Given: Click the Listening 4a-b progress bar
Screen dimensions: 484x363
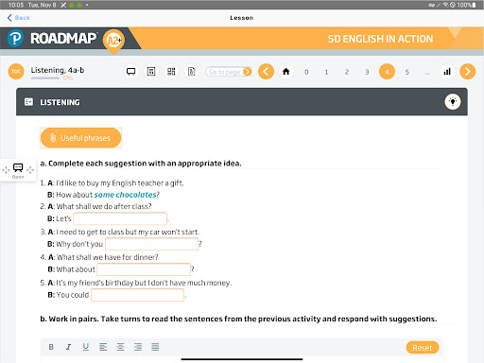Looking at the screenshot, I should pyautogui.click(x=45, y=78).
